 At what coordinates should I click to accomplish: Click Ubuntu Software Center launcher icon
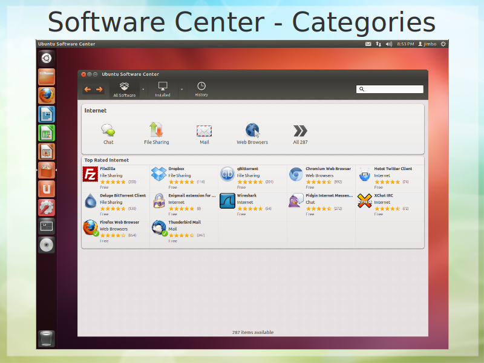(47, 170)
